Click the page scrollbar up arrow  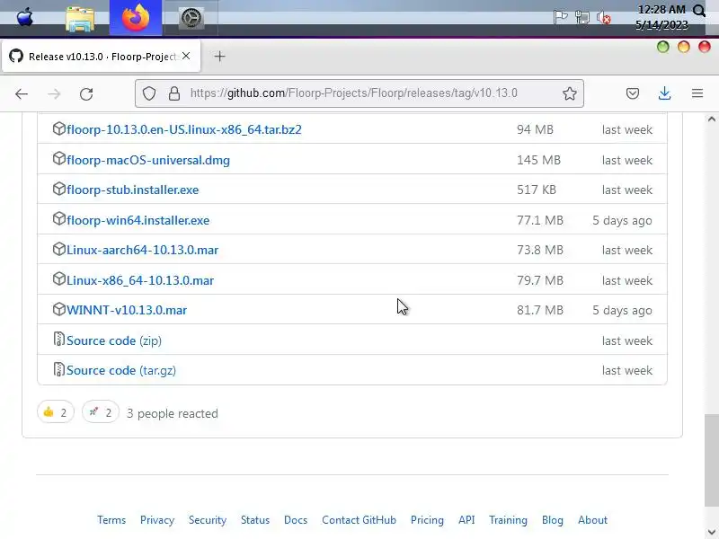coord(712,119)
